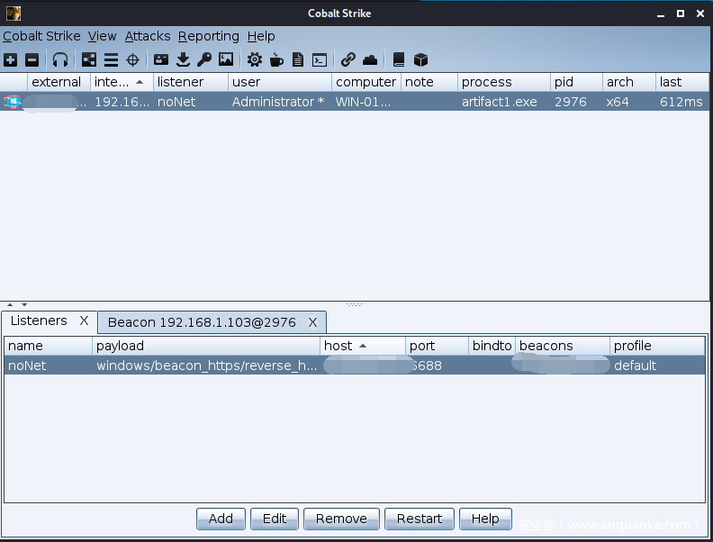Open the Attacks menu
Image resolution: width=713 pixels, height=542 pixels.
pos(148,36)
